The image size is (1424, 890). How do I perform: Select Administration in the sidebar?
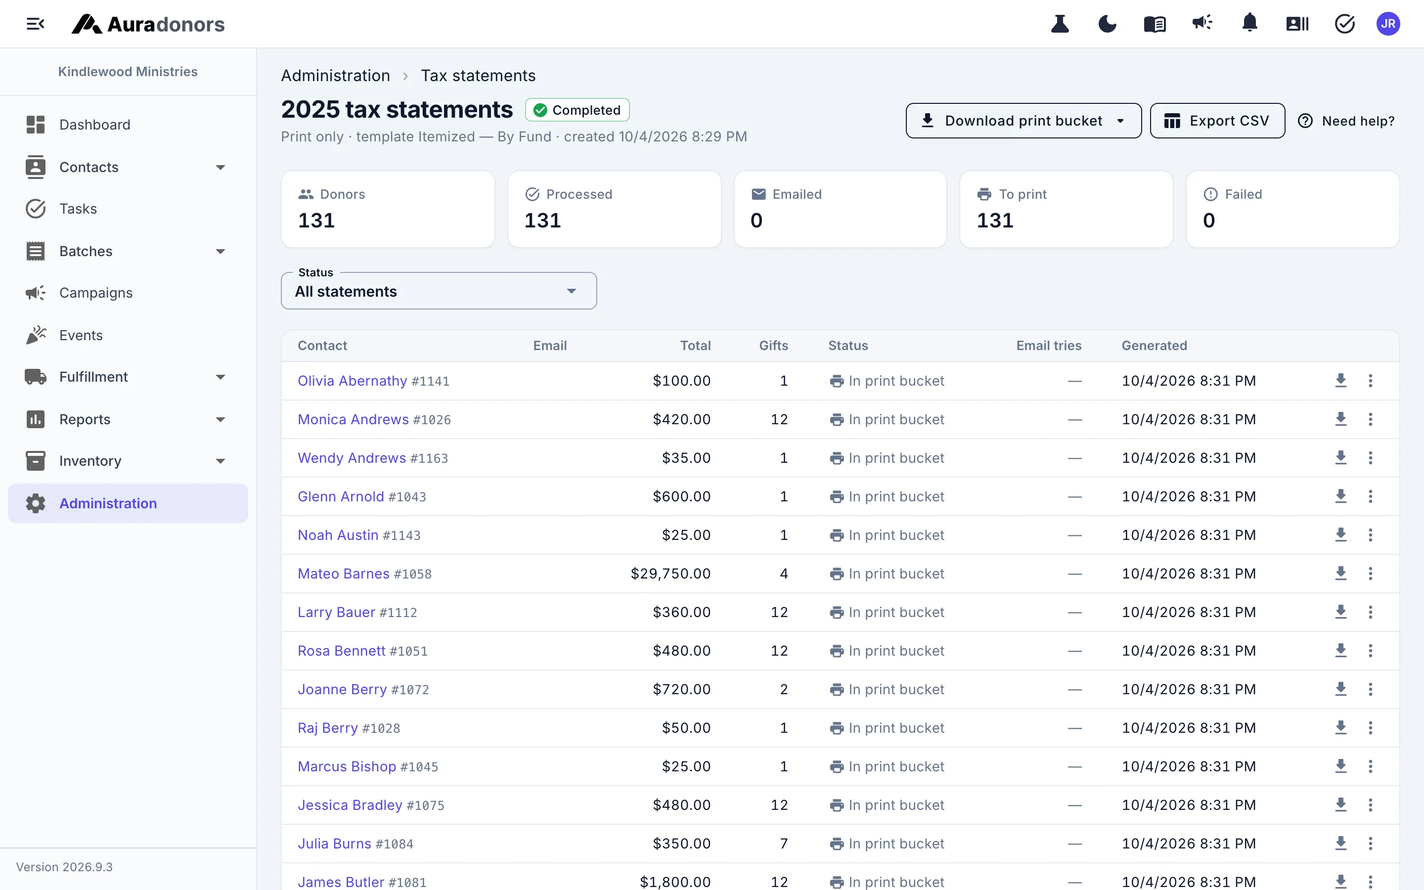(128, 503)
